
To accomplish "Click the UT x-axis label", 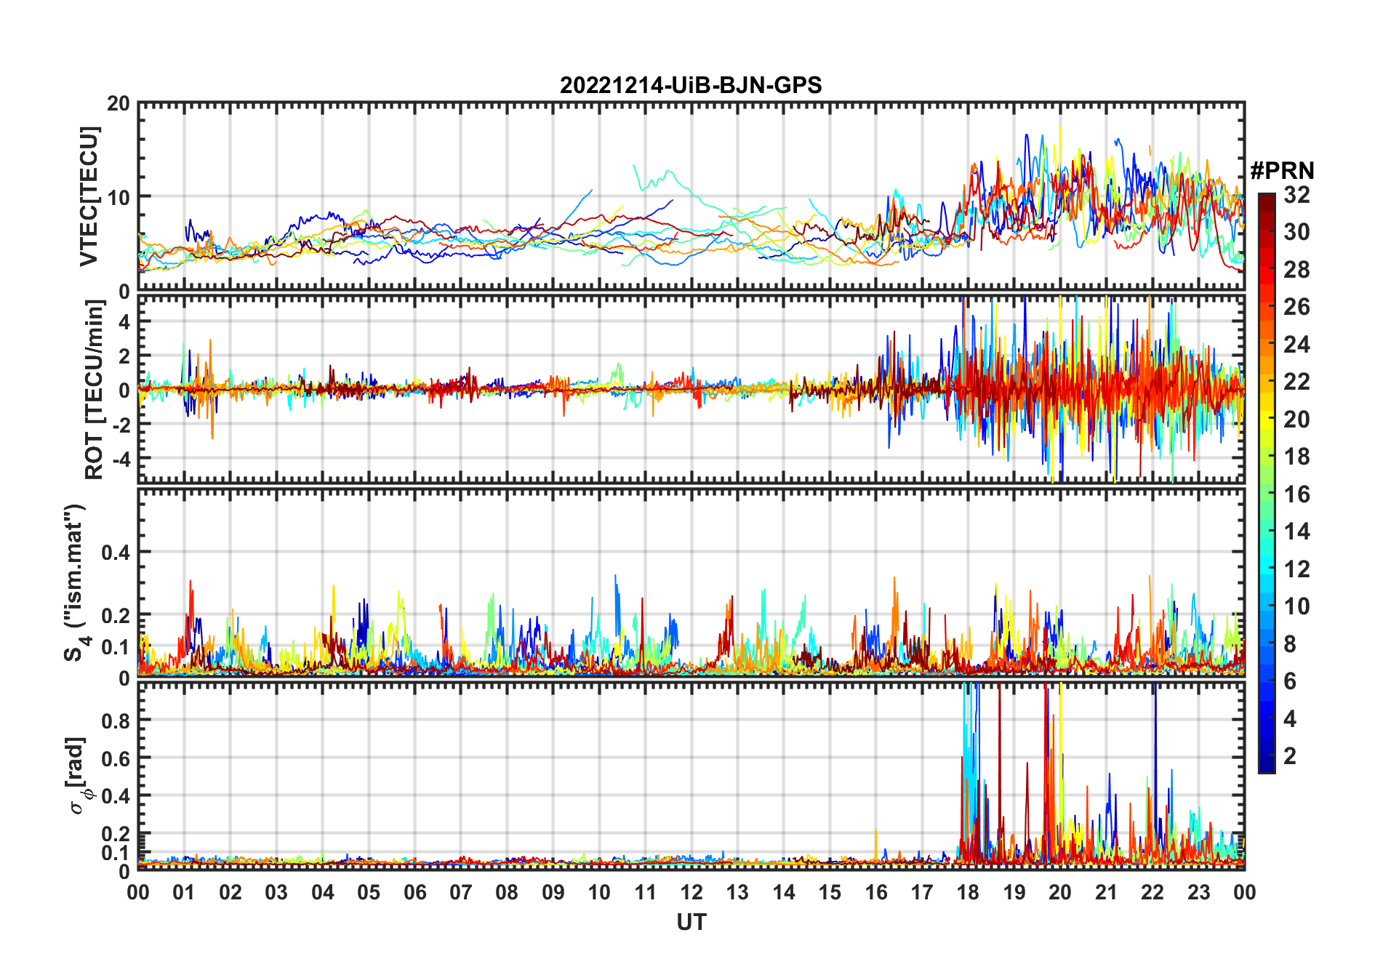I will tap(691, 922).
